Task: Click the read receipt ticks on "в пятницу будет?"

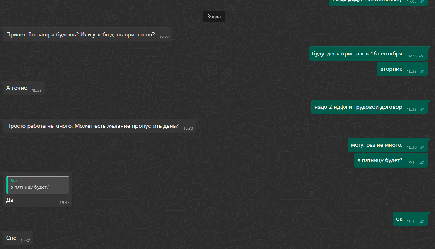Action: 422,163
